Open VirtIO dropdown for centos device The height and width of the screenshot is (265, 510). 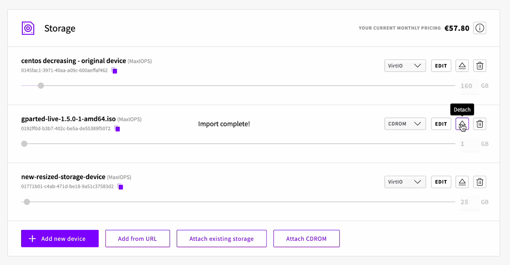click(405, 66)
